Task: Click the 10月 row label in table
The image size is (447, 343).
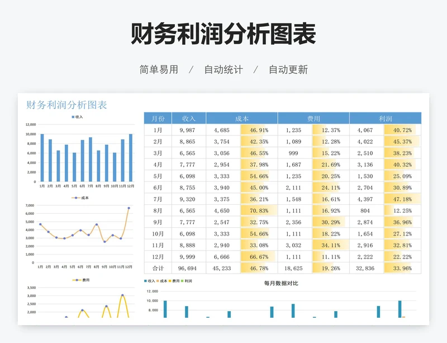Action: pos(158,234)
